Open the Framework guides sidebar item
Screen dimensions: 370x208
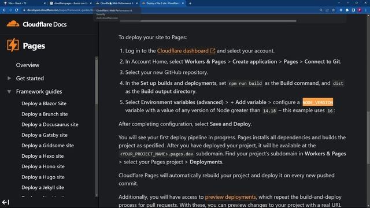click(x=39, y=91)
